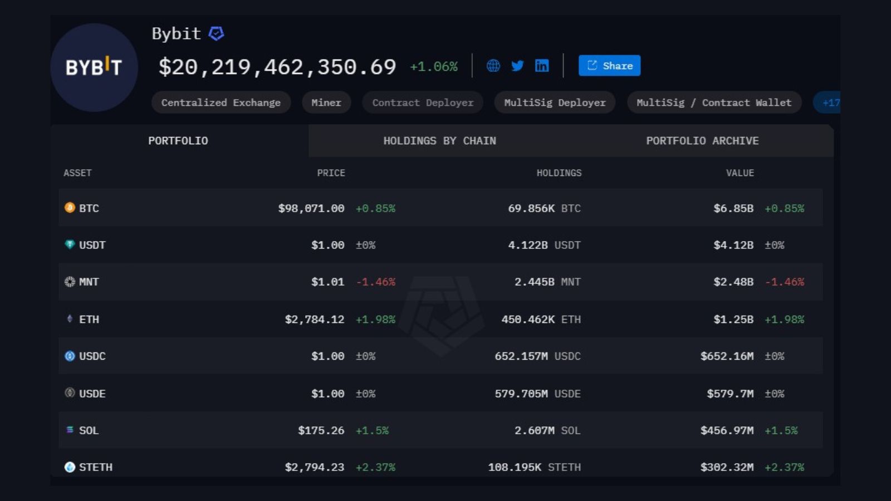Screen dimensions: 891x501
Task: Click the $579.7M USDE value
Action: (730, 394)
